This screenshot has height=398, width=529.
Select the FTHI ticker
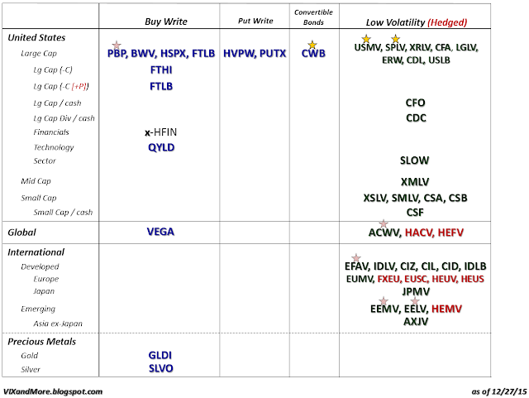click(161, 70)
